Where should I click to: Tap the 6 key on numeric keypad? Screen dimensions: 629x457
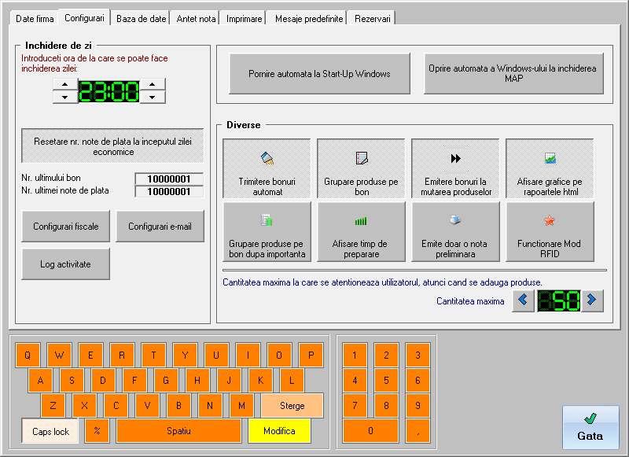point(417,381)
